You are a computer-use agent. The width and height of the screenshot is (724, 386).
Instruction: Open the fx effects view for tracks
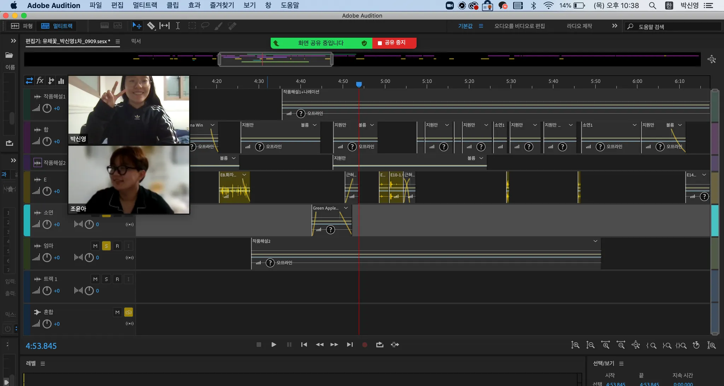[40, 81]
